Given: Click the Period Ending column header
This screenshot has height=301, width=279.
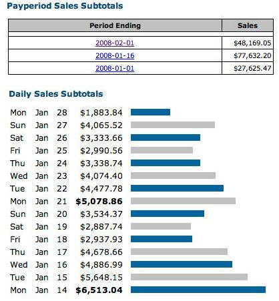Looking at the screenshot, I should pos(115,25).
